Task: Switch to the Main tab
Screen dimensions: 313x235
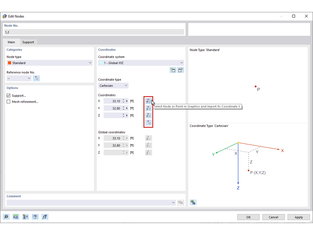Action: coord(12,42)
